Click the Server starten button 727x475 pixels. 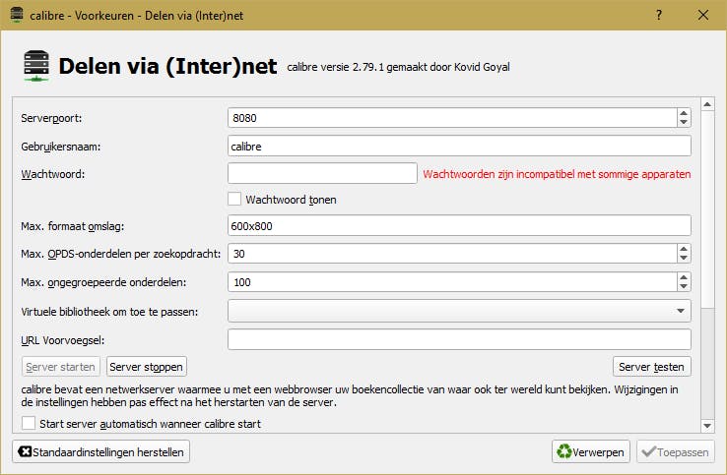click(61, 367)
